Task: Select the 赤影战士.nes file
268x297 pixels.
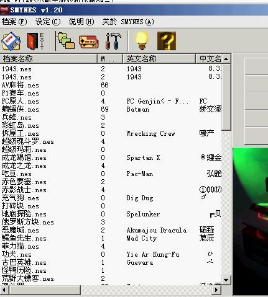Action: coord(24,190)
